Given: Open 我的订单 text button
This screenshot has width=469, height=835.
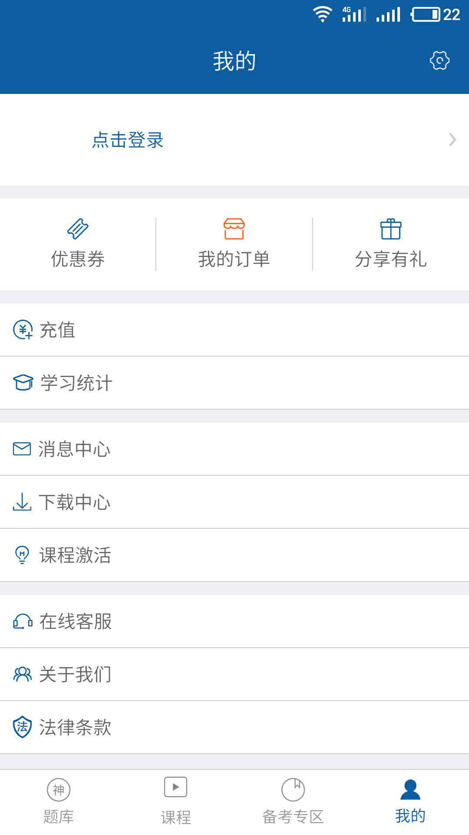Looking at the screenshot, I should pyautogui.click(x=234, y=259).
